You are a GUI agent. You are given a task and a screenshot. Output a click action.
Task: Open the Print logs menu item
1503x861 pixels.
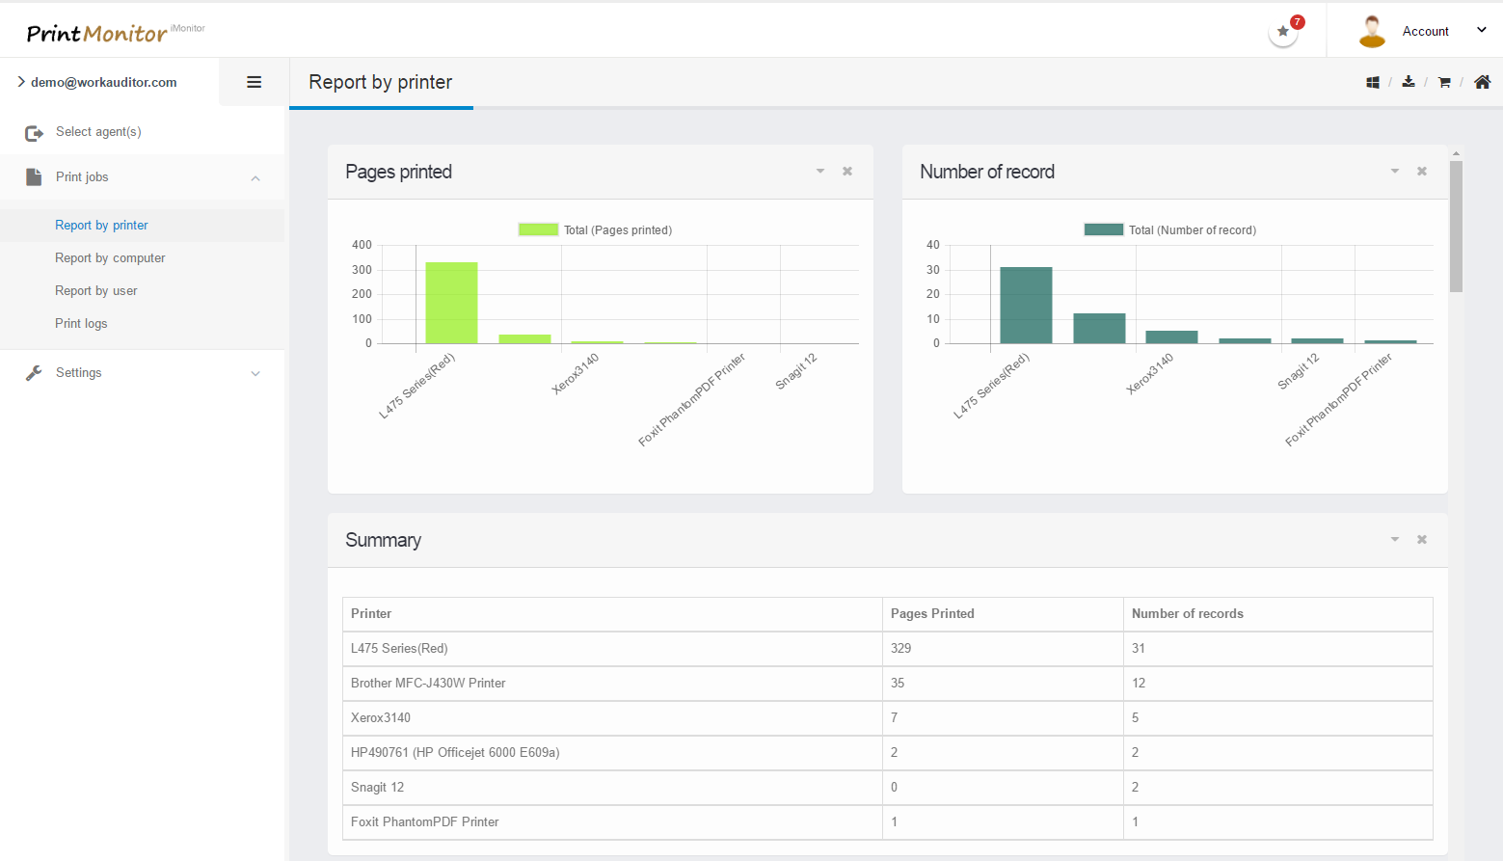(x=81, y=324)
